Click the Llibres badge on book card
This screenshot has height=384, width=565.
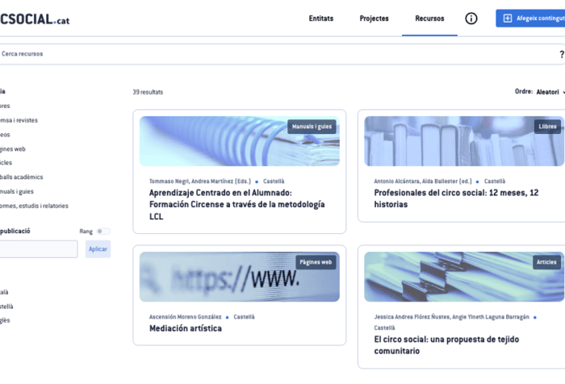click(x=546, y=127)
